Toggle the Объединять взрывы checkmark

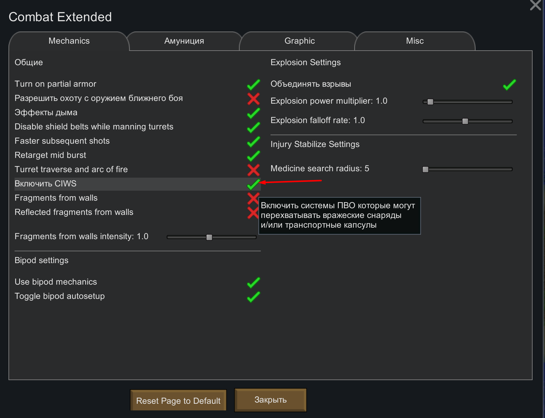pyautogui.click(x=509, y=85)
